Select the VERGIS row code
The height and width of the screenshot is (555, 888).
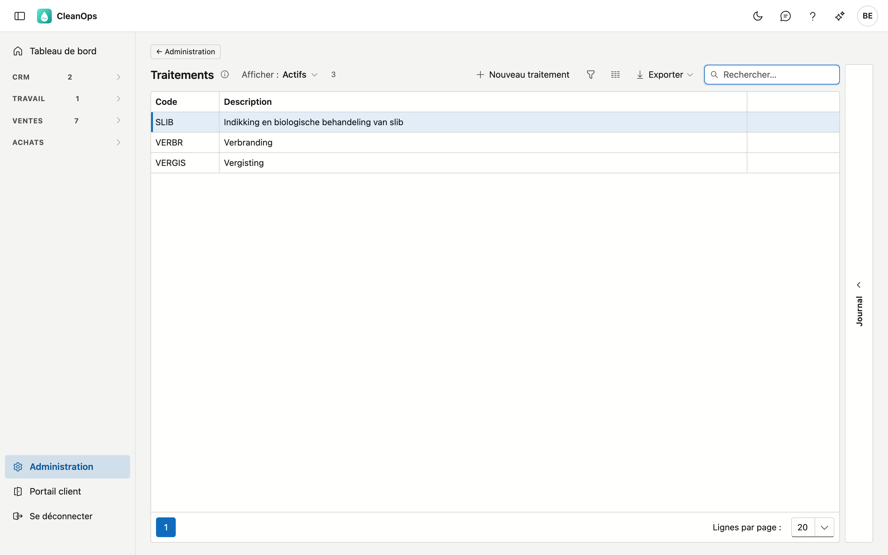click(x=185, y=162)
